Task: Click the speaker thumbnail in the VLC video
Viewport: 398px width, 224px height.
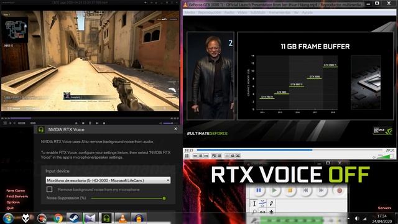Action: 210,76
